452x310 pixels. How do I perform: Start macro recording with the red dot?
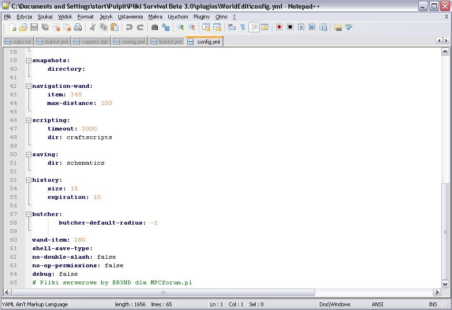279,28
